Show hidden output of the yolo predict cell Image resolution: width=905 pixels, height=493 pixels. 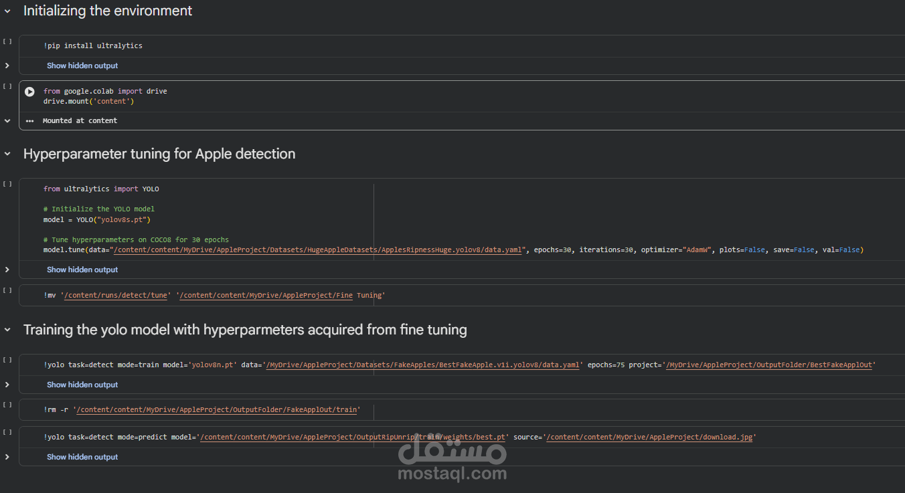coord(82,457)
